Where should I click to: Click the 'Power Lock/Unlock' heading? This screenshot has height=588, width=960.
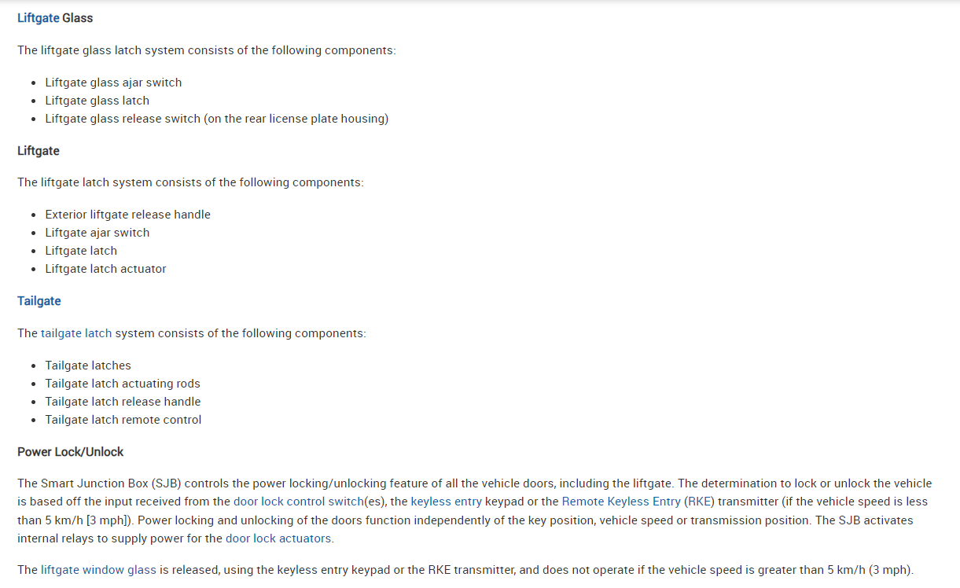(71, 452)
